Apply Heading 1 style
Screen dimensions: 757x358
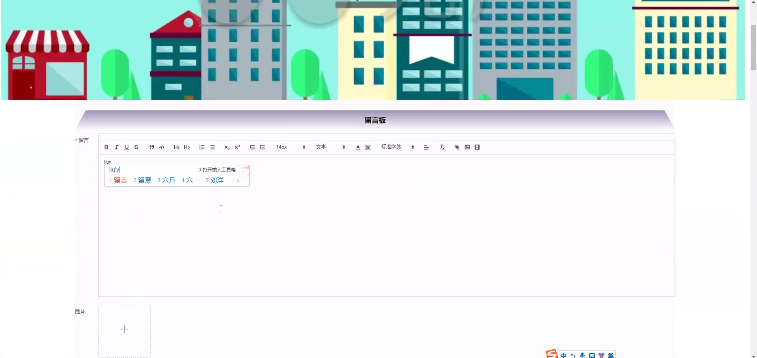177,147
